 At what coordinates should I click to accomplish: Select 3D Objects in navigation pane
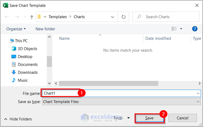[x=27, y=49]
